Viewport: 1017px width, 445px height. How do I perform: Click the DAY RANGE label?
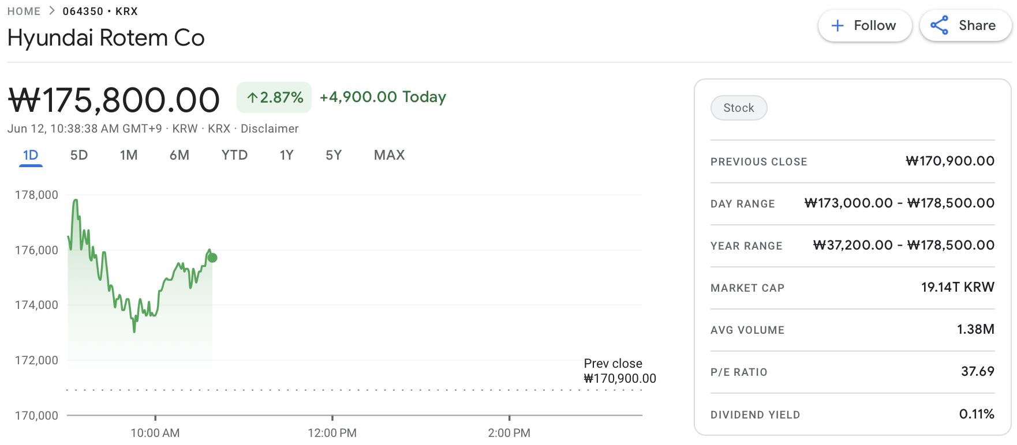(742, 204)
